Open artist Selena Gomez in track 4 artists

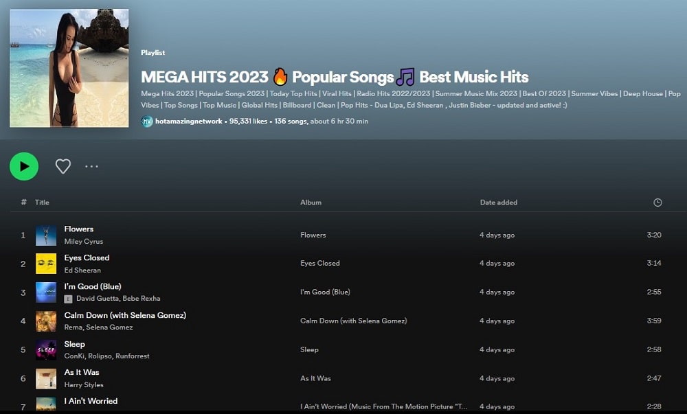(109, 327)
